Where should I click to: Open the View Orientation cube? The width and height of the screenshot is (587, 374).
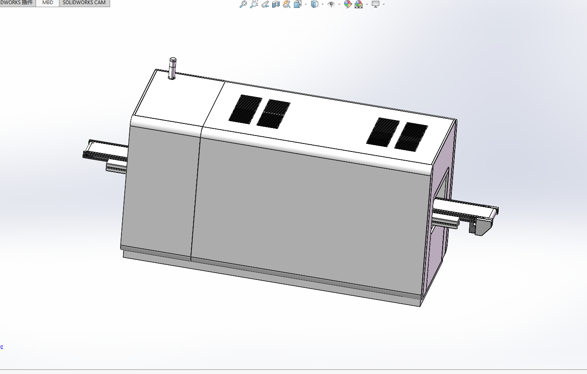coord(298,4)
